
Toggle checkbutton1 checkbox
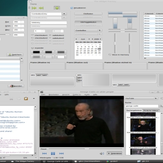32,35
